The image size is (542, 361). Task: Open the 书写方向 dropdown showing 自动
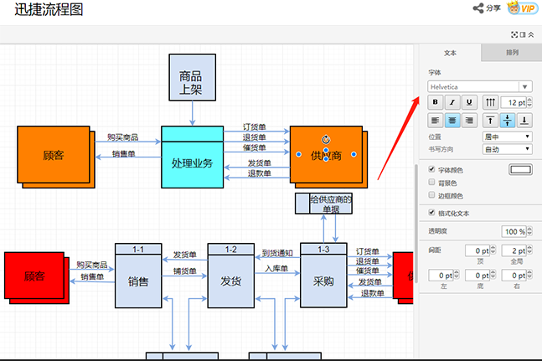click(507, 149)
